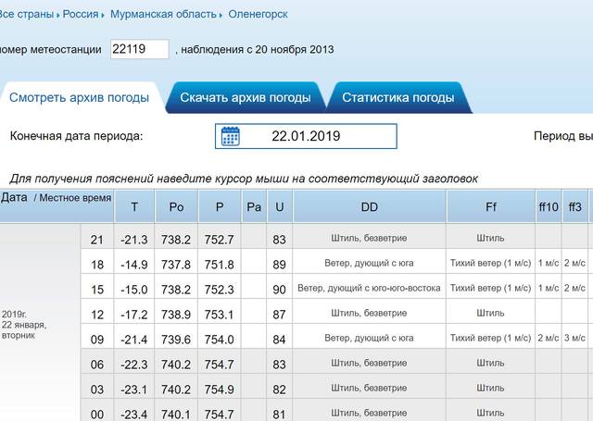Screen dimensions: 593x421
Task: Click sea-level pressure 754.9
Action: pos(220,389)
